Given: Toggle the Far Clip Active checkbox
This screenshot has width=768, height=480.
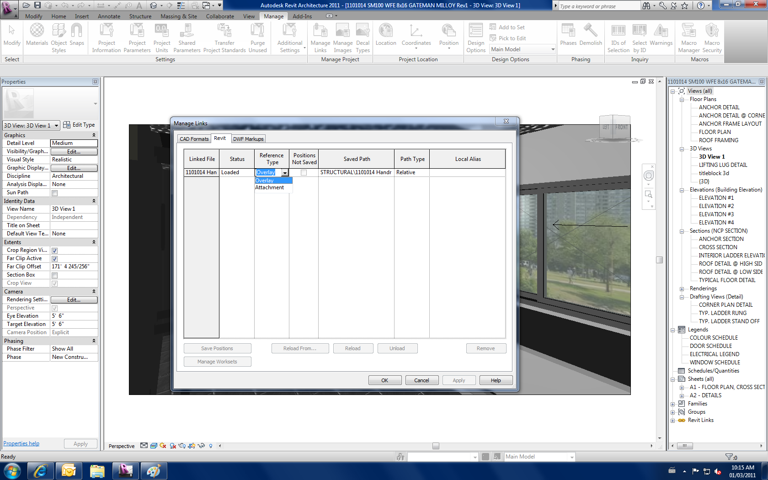Looking at the screenshot, I should point(55,259).
